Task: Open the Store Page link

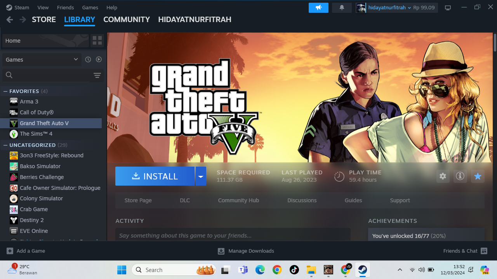Action: point(138,200)
